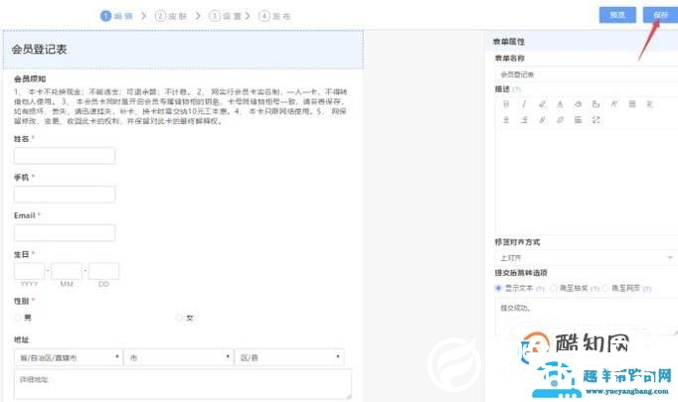This screenshot has width=678, height=402.
Task: Click the 表单属性 panel heading
Action: (509, 42)
